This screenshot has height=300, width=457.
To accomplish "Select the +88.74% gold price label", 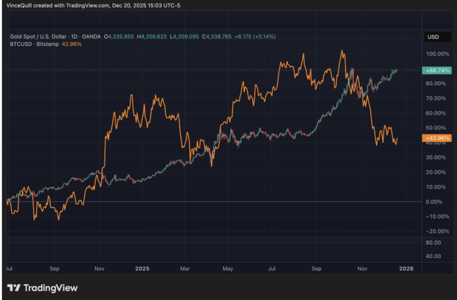I will point(437,70).
